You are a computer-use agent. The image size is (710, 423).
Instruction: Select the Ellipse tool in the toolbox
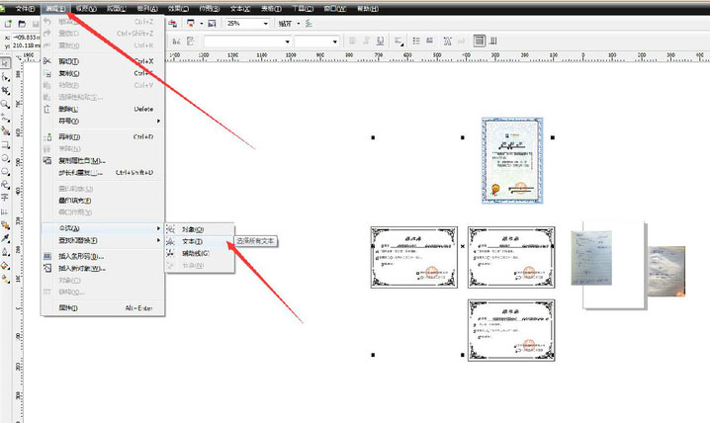pos(6,157)
